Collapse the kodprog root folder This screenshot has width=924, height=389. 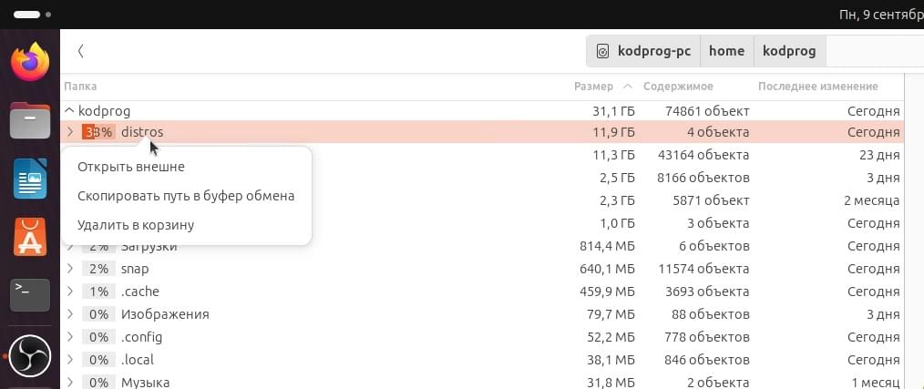[69, 110]
